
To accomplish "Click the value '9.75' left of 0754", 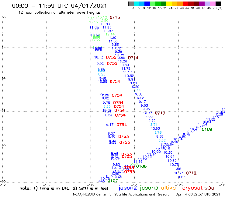I will point(106,103).
